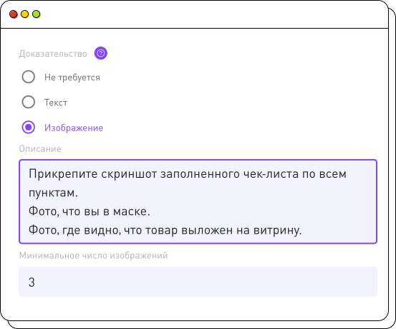Click the Доказательство section label
This screenshot has width=396, height=329.
[53, 54]
